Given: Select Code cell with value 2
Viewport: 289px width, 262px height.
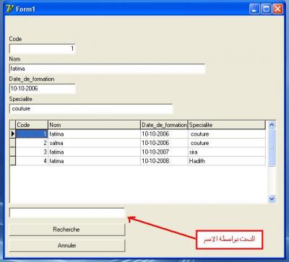Looking at the screenshot, I should [32, 143].
